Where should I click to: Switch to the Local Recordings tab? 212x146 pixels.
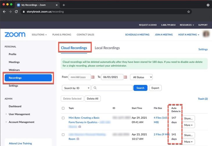[107, 48]
